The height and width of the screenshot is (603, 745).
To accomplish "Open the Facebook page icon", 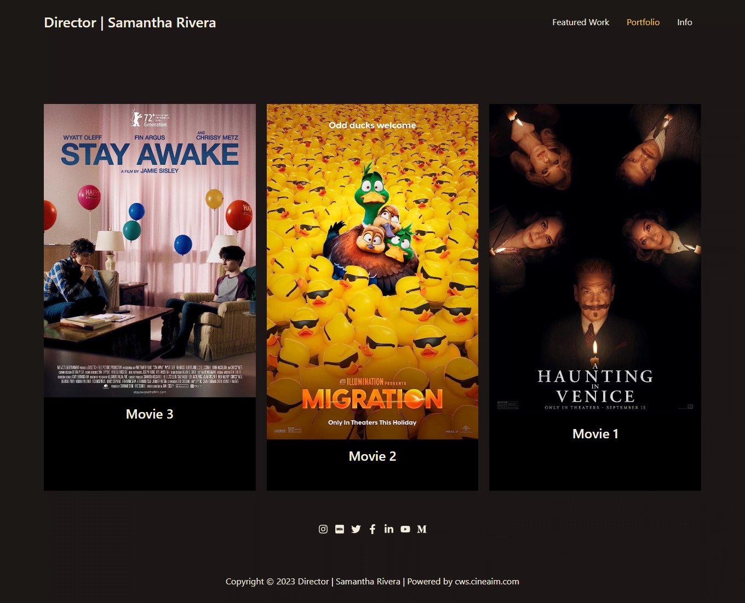I will click(x=373, y=529).
